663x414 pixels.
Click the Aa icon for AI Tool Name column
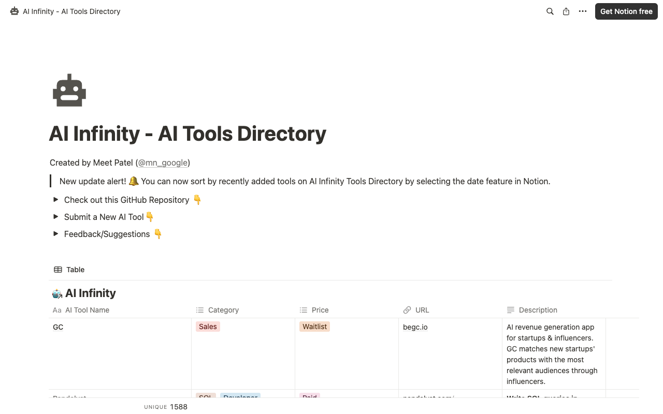57,310
